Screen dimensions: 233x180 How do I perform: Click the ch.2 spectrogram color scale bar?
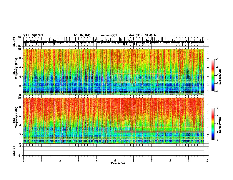[213, 124]
